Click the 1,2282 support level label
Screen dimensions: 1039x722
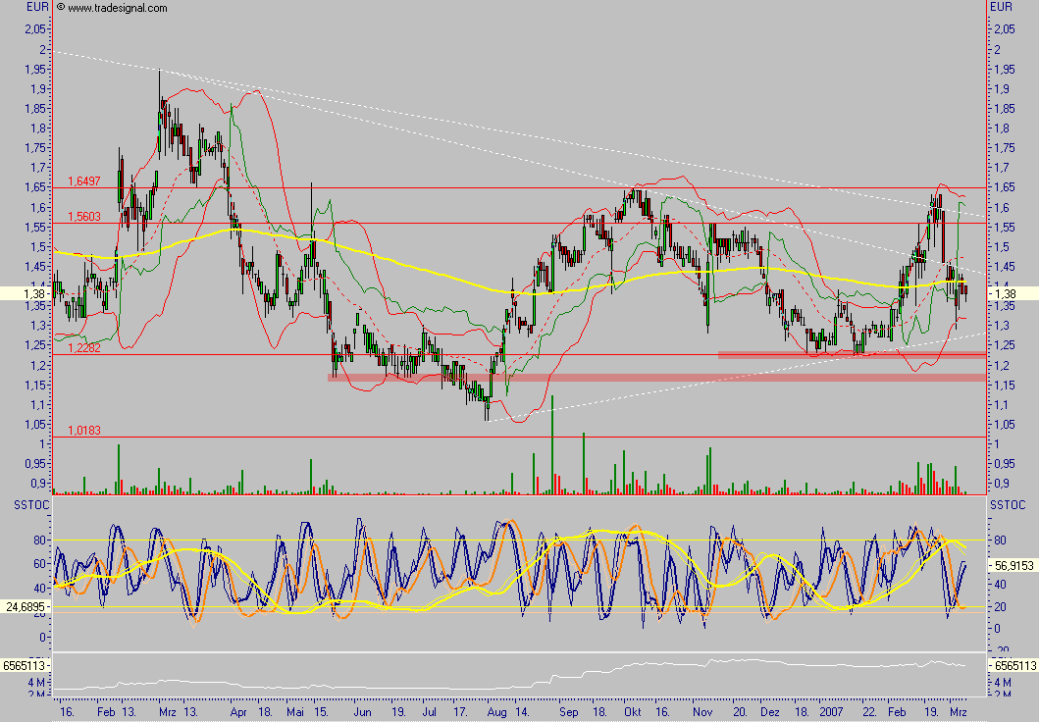click(x=84, y=347)
